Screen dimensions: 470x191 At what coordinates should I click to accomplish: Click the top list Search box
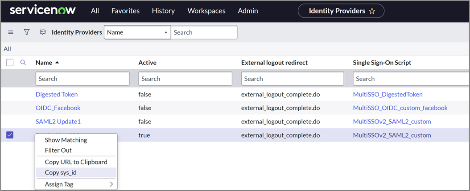(204, 32)
